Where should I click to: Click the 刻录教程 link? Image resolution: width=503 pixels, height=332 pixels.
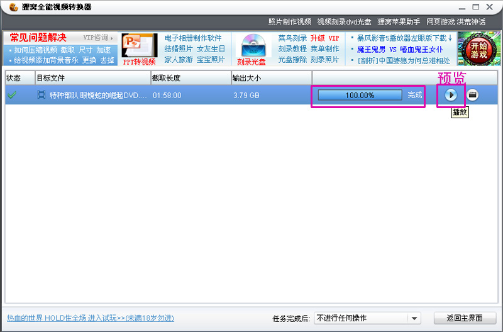pyautogui.click(x=292, y=49)
